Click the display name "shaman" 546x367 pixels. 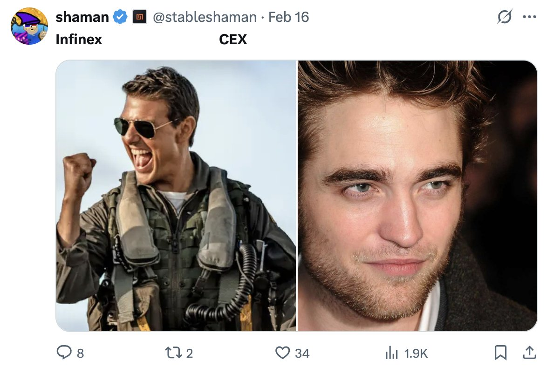click(82, 17)
